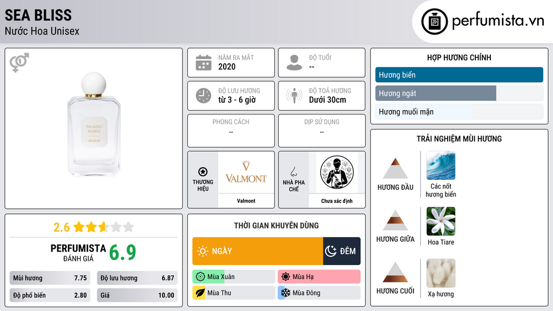Click the star rating icons beside 2.6
The image size is (553, 311).
coord(104,227)
